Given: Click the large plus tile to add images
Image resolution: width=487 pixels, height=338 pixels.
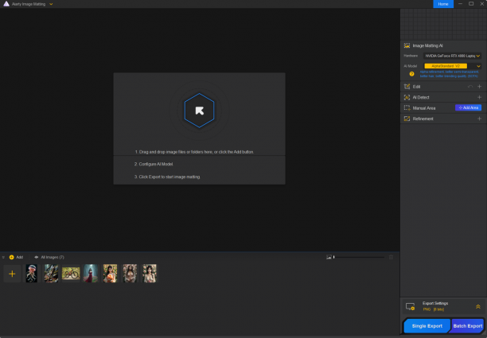Looking at the screenshot, I should click(x=12, y=274).
